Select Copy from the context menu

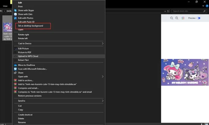click(21, 110)
